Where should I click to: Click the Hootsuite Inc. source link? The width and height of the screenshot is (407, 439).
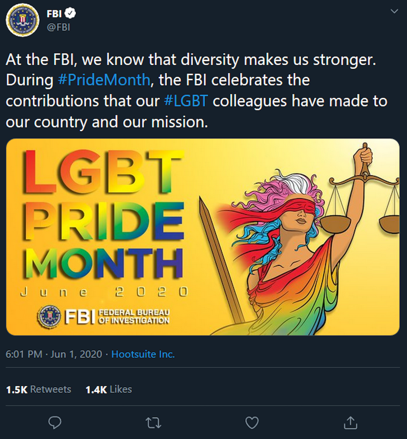[x=143, y=354]
